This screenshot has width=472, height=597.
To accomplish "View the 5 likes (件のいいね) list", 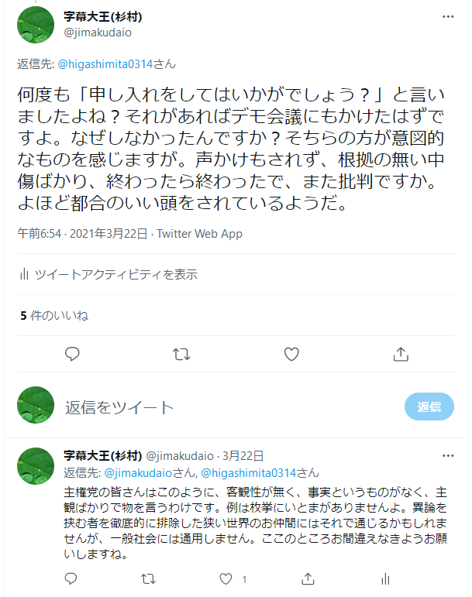I will [x=53, y=315].
